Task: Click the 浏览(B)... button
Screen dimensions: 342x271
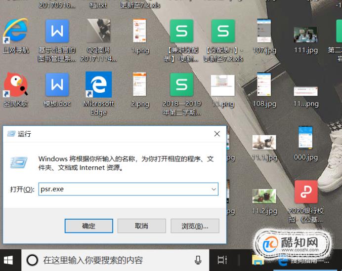Action: (x=195, y=226)
